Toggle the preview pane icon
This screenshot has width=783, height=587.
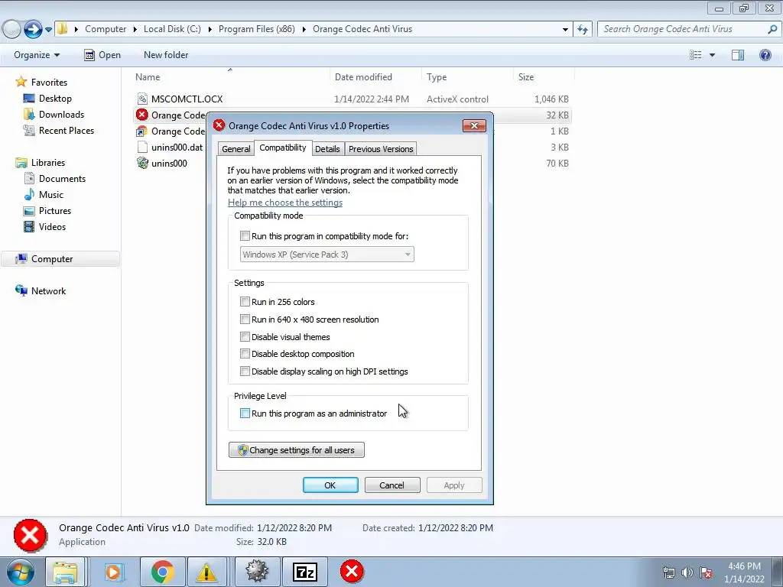(738, 55)
